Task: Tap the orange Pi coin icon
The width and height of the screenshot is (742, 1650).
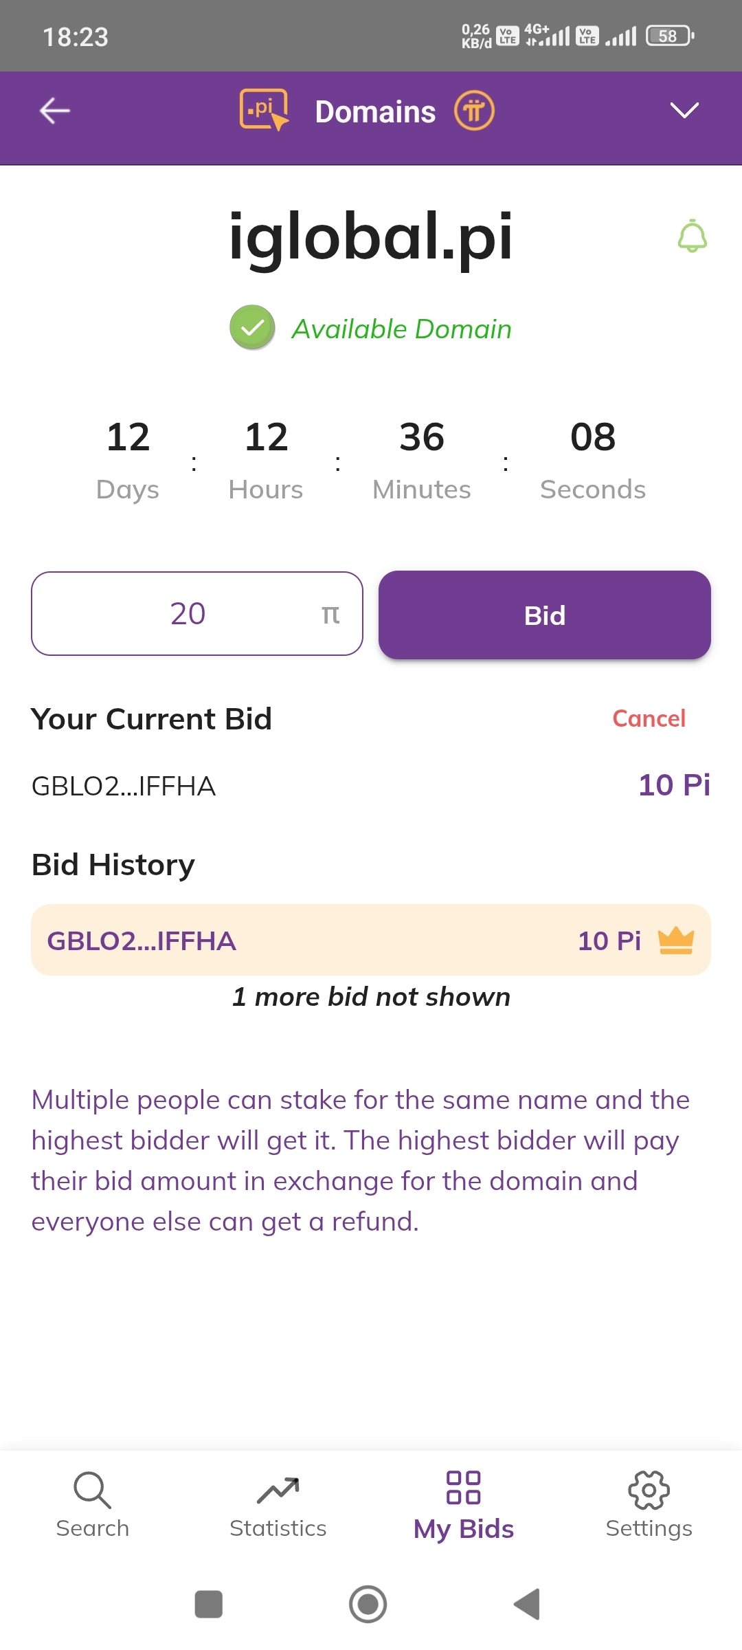Action: (x=474, y=111)
